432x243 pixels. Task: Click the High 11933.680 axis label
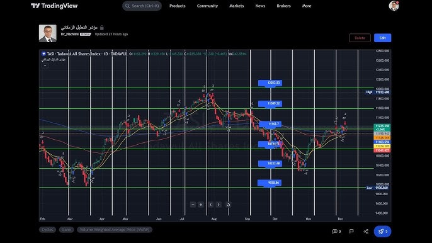378,93
